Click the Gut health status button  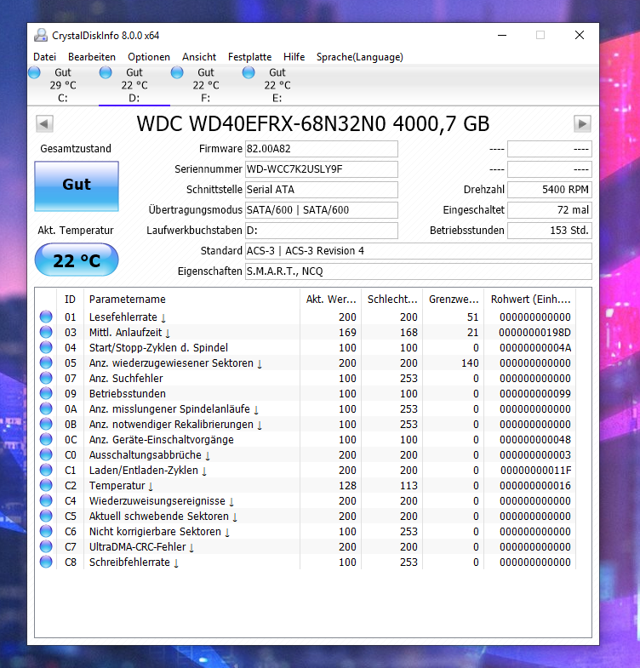(77, 186)
